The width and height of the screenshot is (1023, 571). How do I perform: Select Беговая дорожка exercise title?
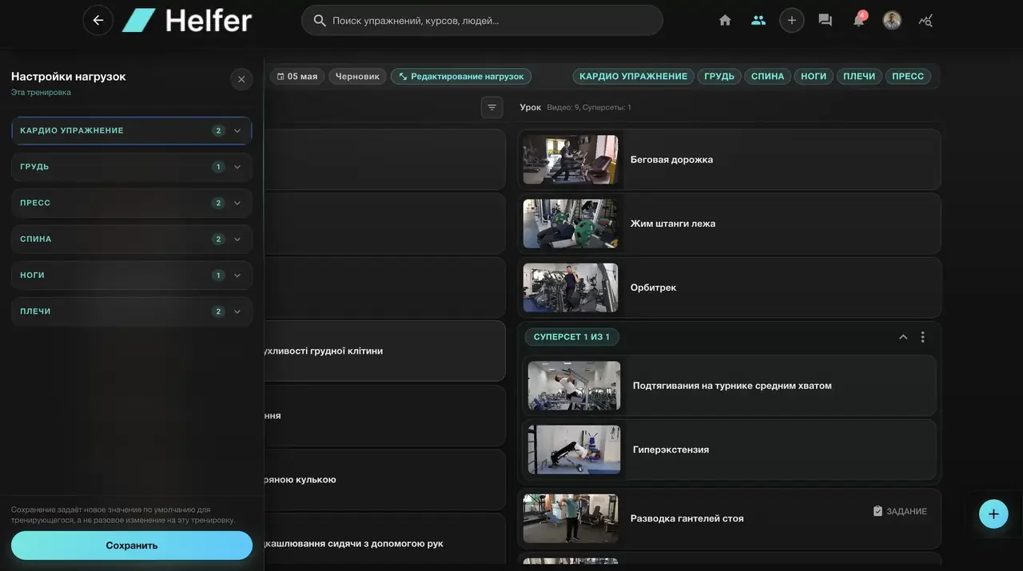[671, 160]
